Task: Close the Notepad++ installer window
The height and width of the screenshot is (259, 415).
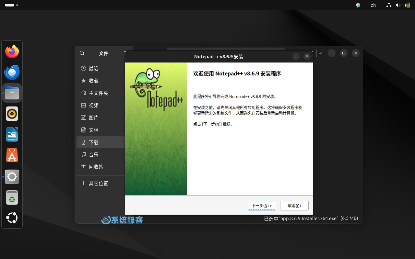Action: pyautogui.click(x=307, y=56)
